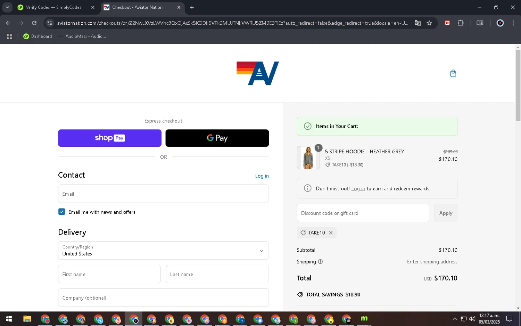Show hidden system tray icons
This screenshot has height=326, width=521.
[x=455, y=319]
